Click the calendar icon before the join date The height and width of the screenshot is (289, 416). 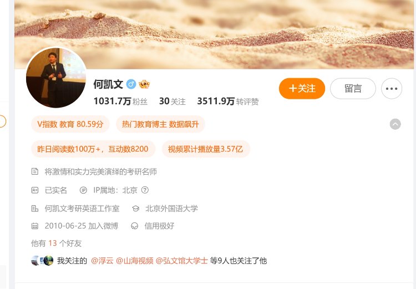(35, 226)
